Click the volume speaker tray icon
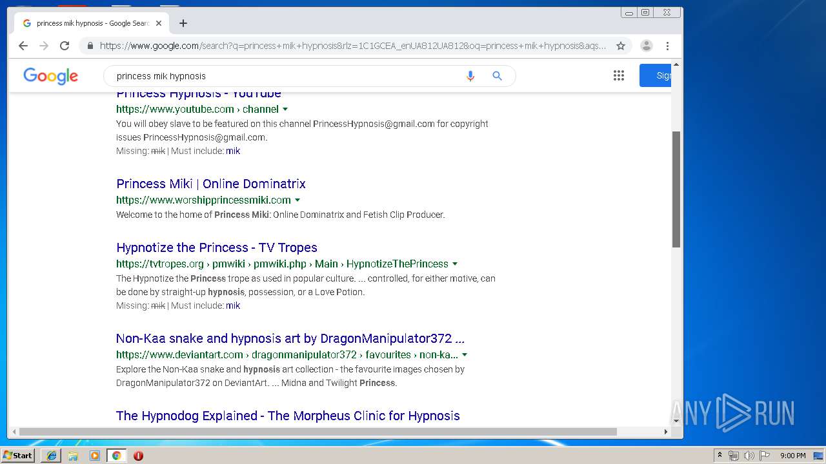This screenshot has width=826, height=464. (749, 456)
